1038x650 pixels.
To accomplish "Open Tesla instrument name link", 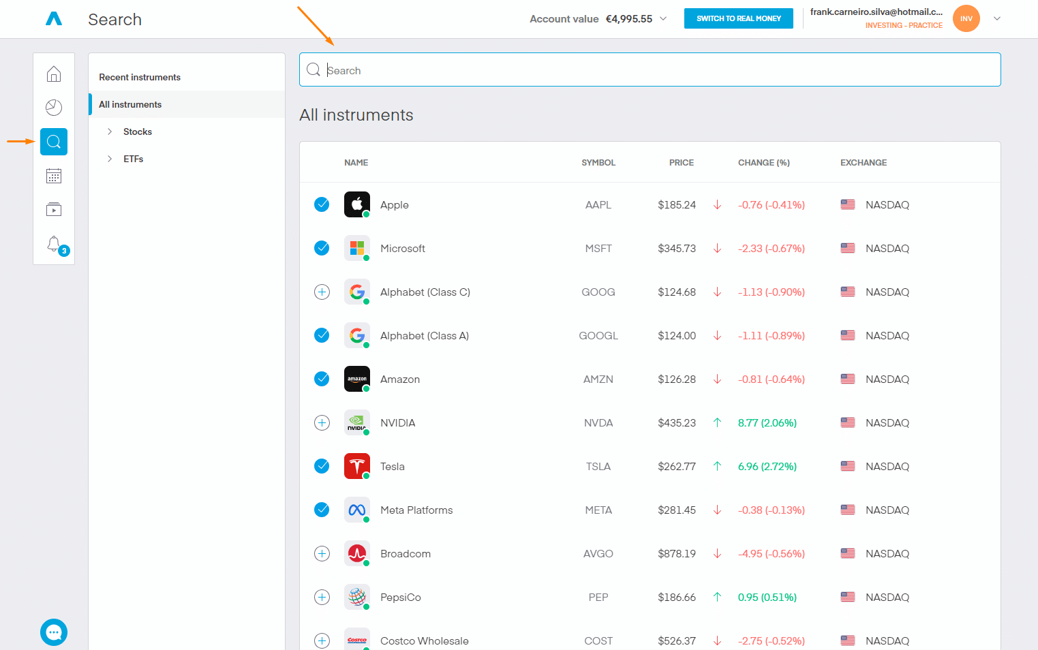I will pyautogui.click(x=393, y=467).
